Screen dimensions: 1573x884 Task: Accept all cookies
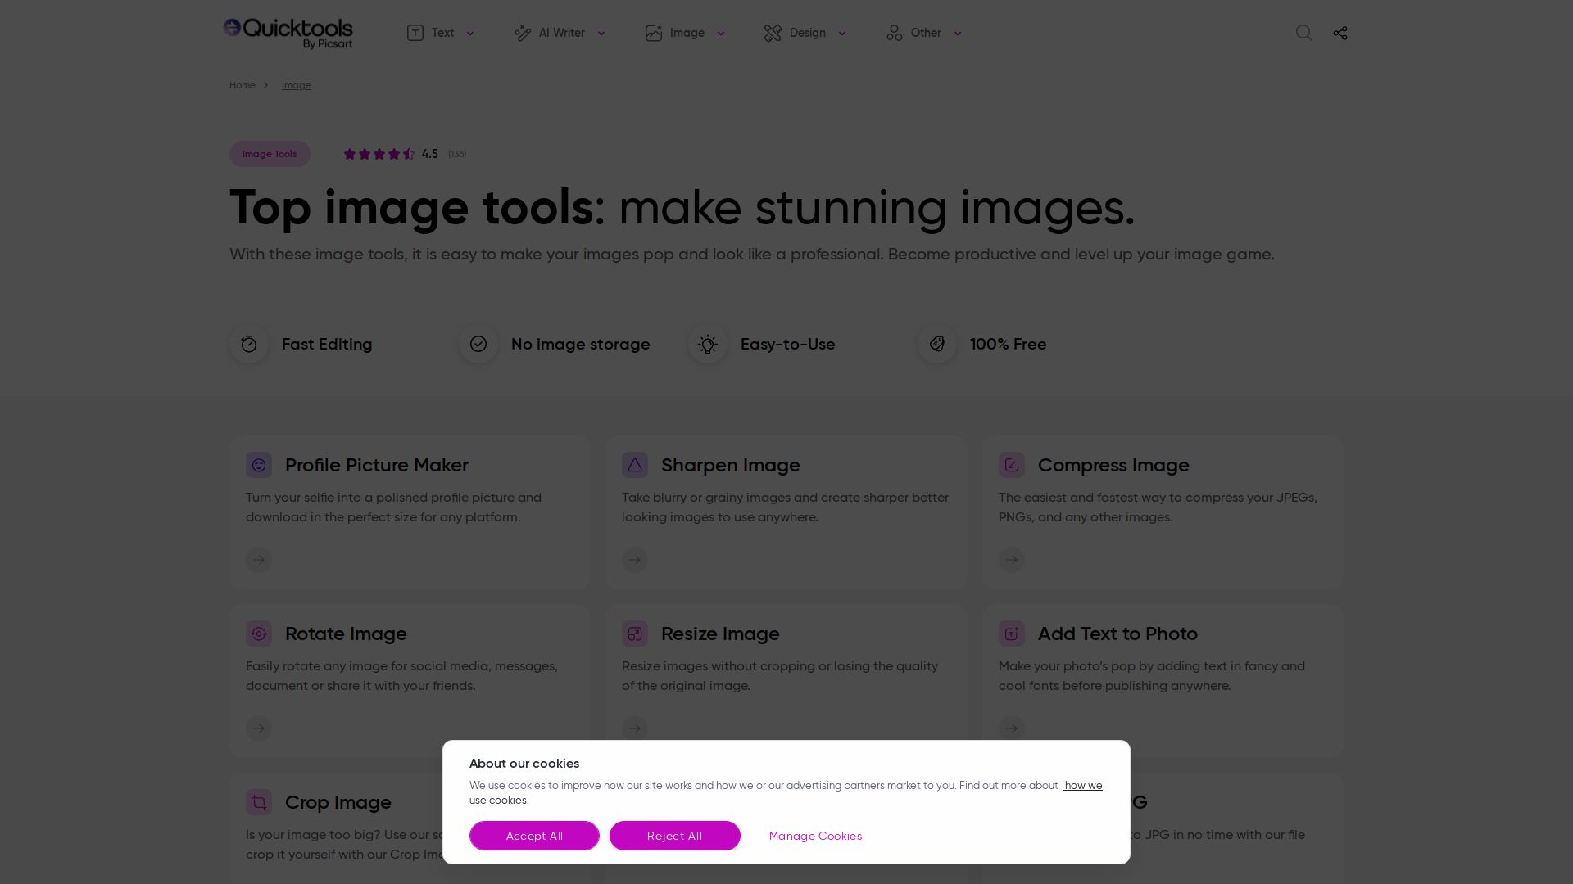tap(534, 836)
